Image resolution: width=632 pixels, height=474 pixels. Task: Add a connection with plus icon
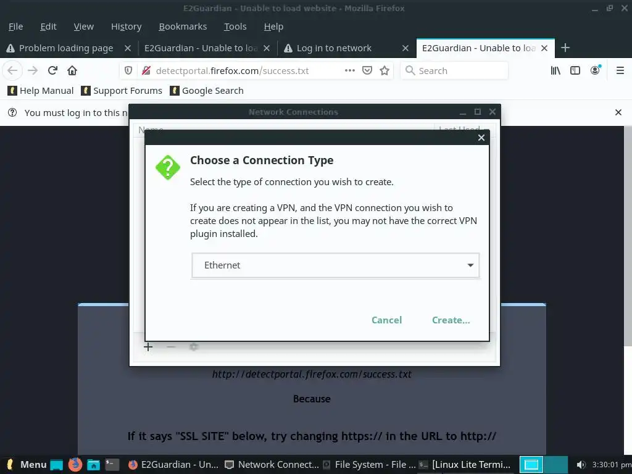coord(148,347)
